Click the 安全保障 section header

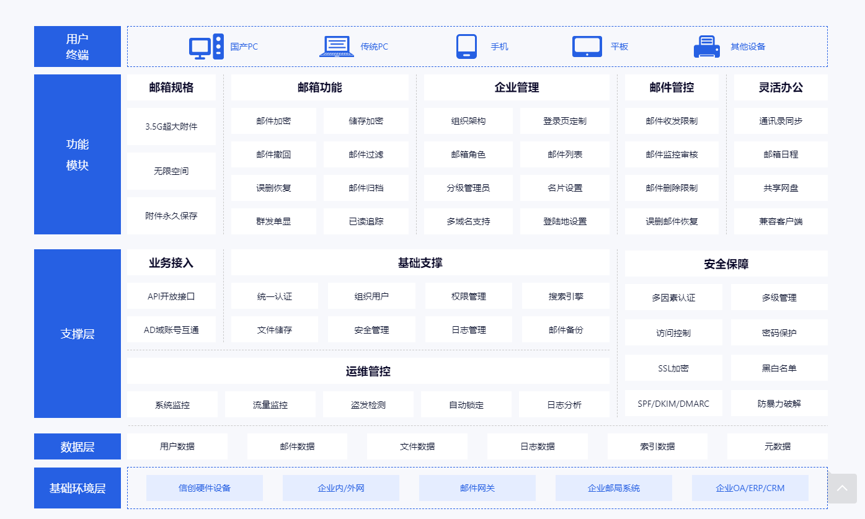725,262
